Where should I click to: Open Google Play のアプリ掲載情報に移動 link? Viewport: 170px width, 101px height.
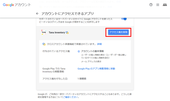pyautogui.click(x=96, y=69)
